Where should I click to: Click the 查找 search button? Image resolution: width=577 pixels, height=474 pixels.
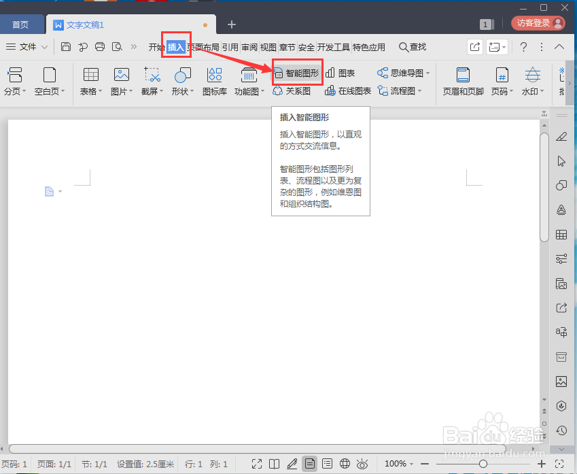pos(413,47)
